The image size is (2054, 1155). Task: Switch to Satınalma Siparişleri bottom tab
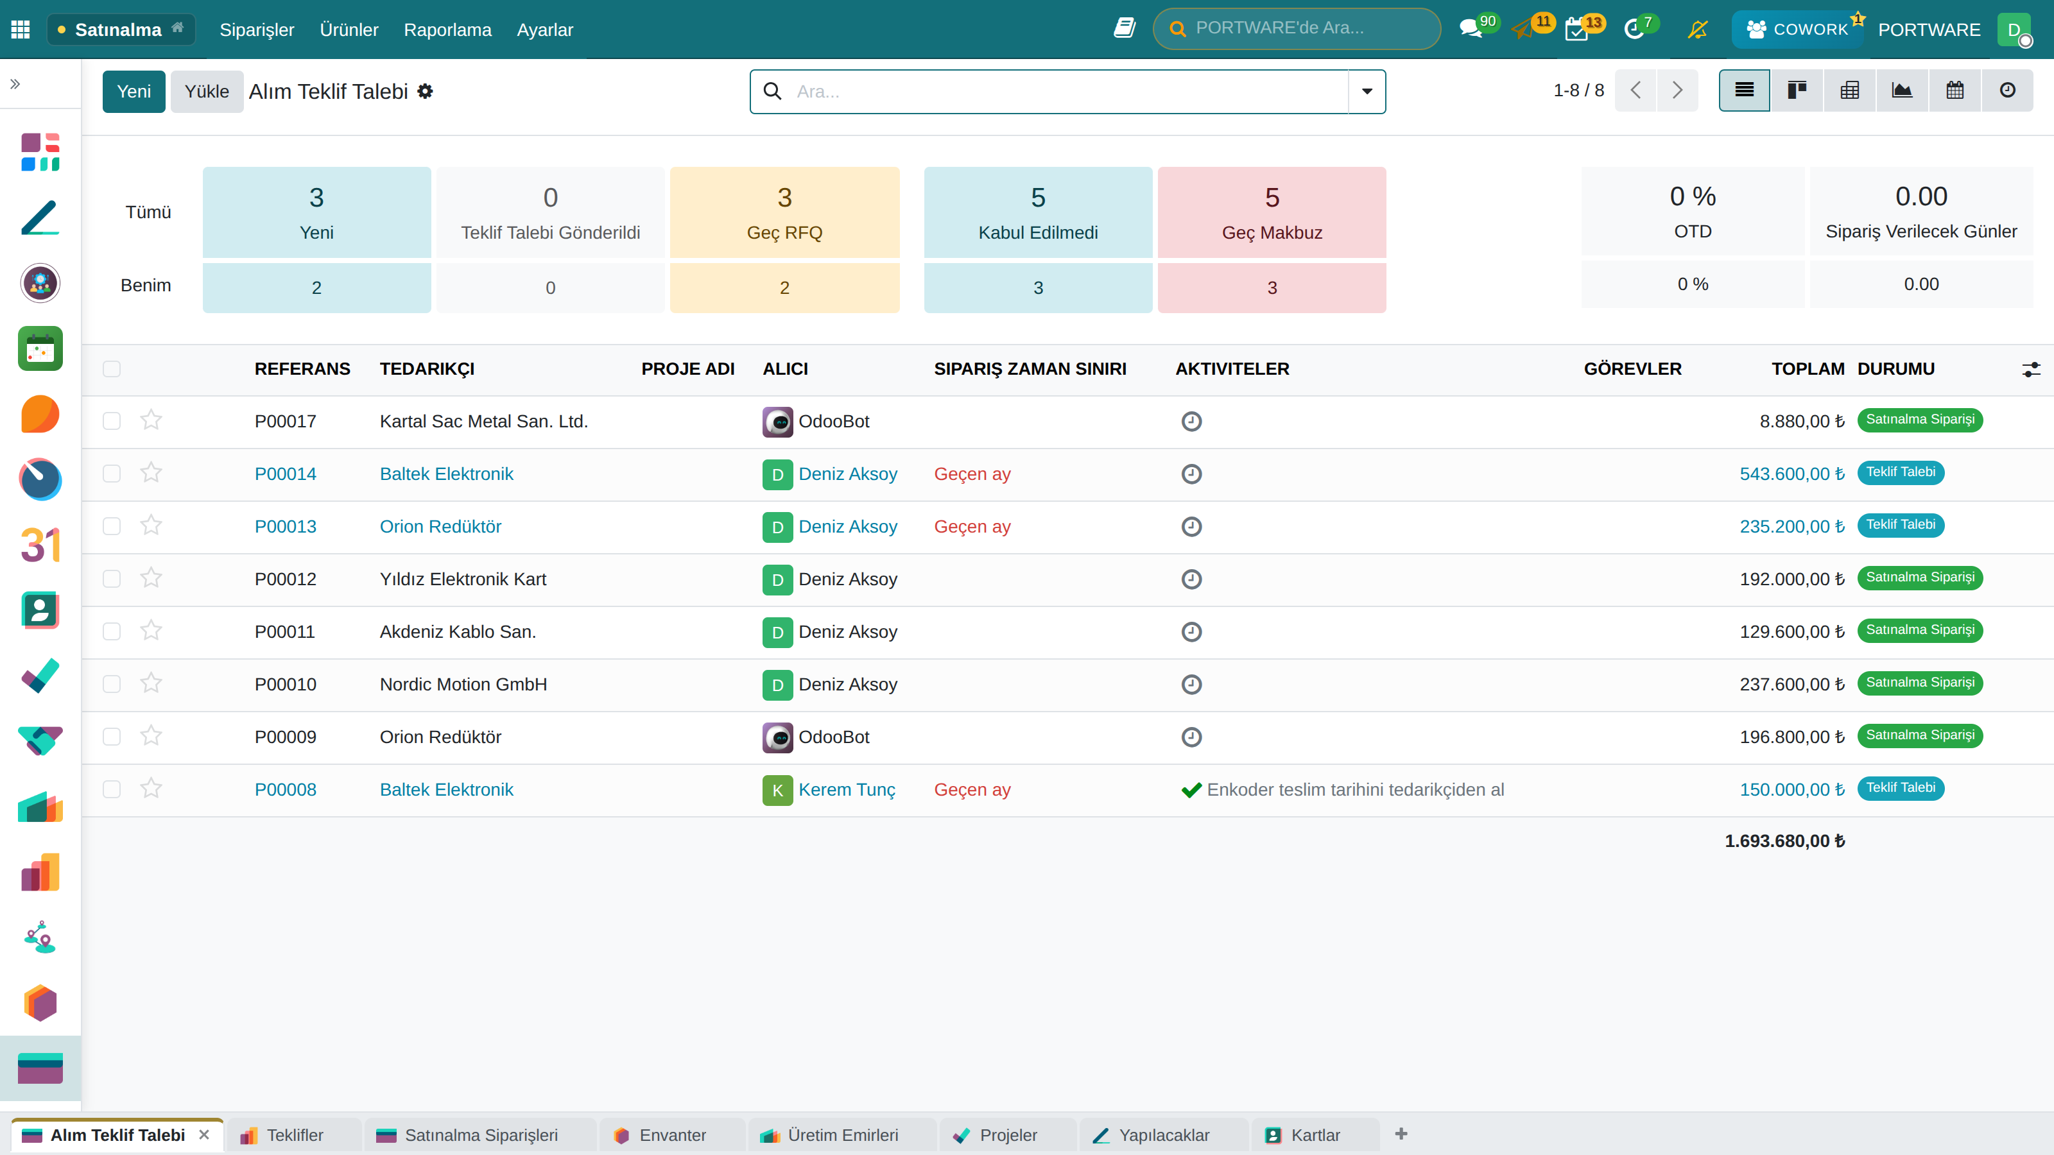tap(481, 1135)
